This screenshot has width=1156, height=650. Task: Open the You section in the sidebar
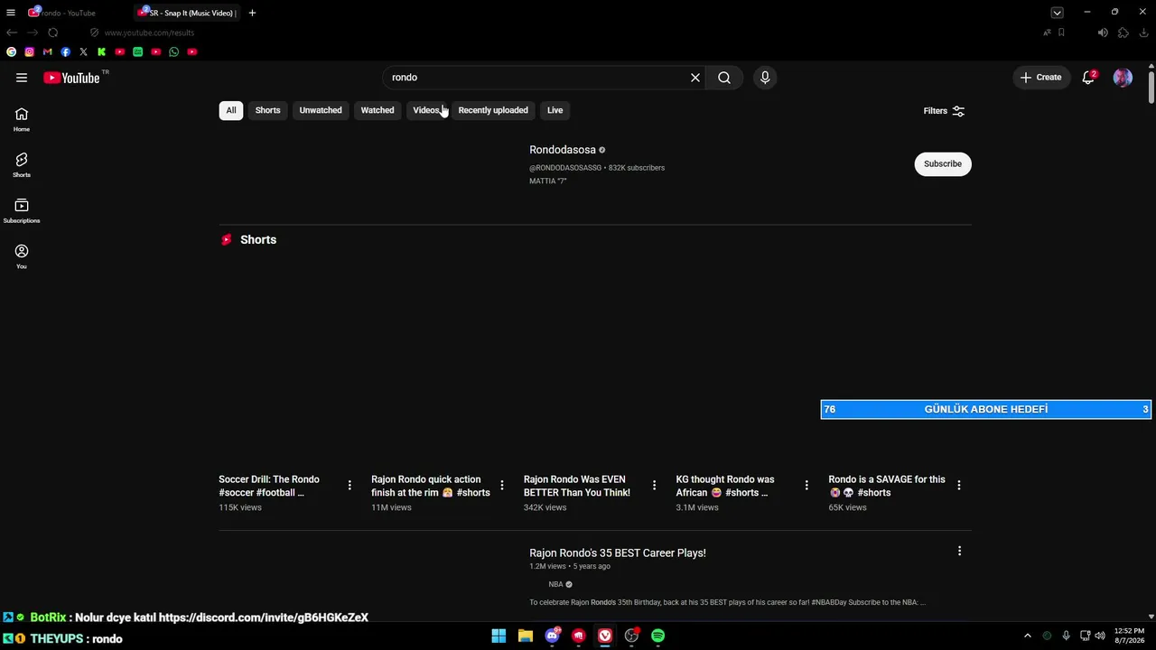pos(22,256)
